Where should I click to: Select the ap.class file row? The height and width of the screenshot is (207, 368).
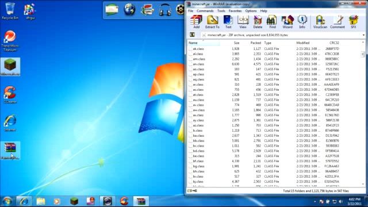[264, 74]
